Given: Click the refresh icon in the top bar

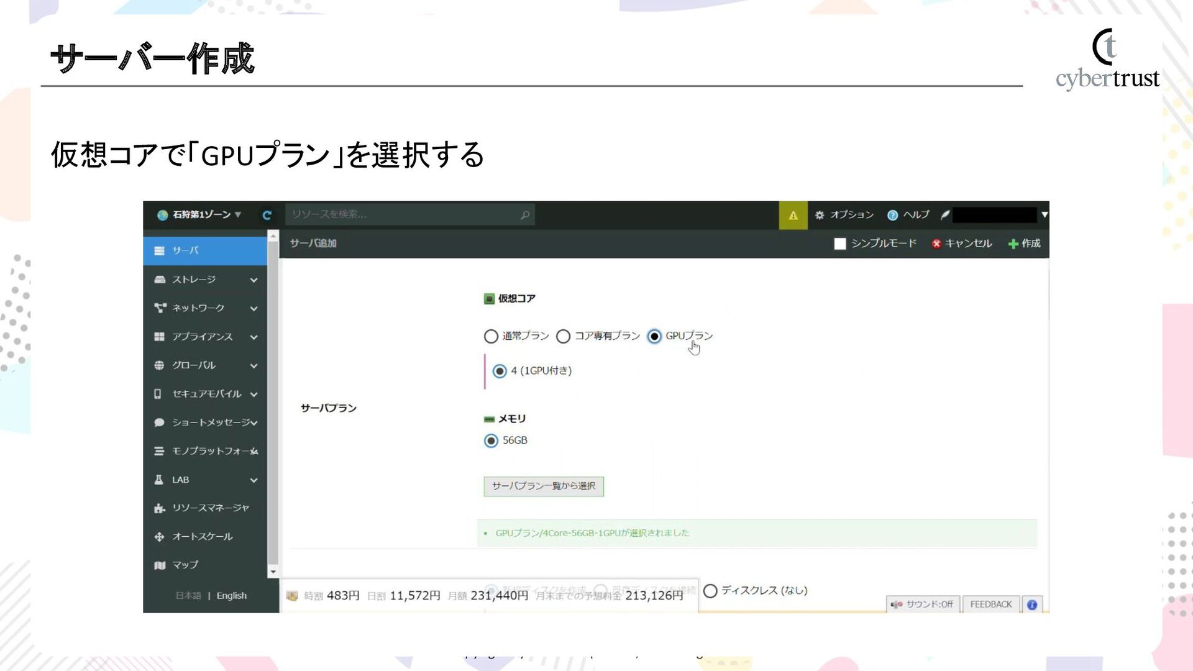Looking at the screenshot, I should click(x=267, y=215).
